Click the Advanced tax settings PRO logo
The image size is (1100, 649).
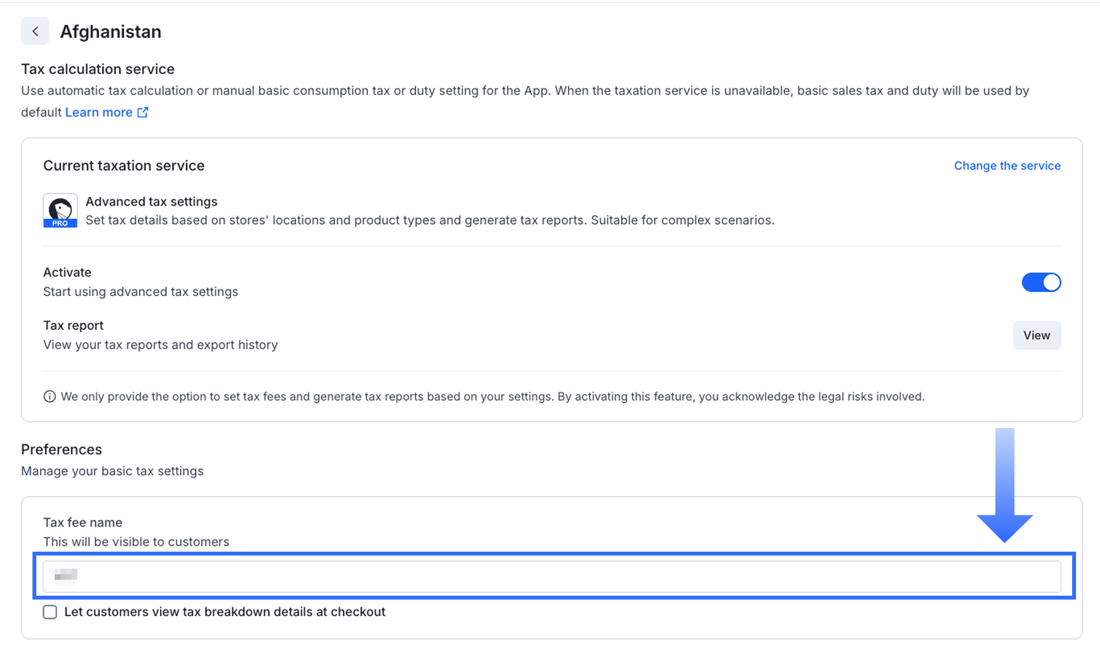[60, 211]
